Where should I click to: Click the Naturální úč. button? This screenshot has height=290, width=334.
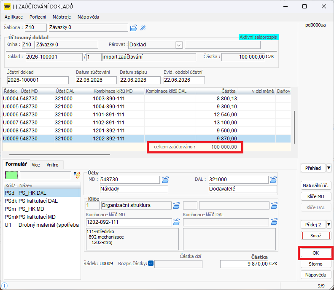[x=316, y=185]
